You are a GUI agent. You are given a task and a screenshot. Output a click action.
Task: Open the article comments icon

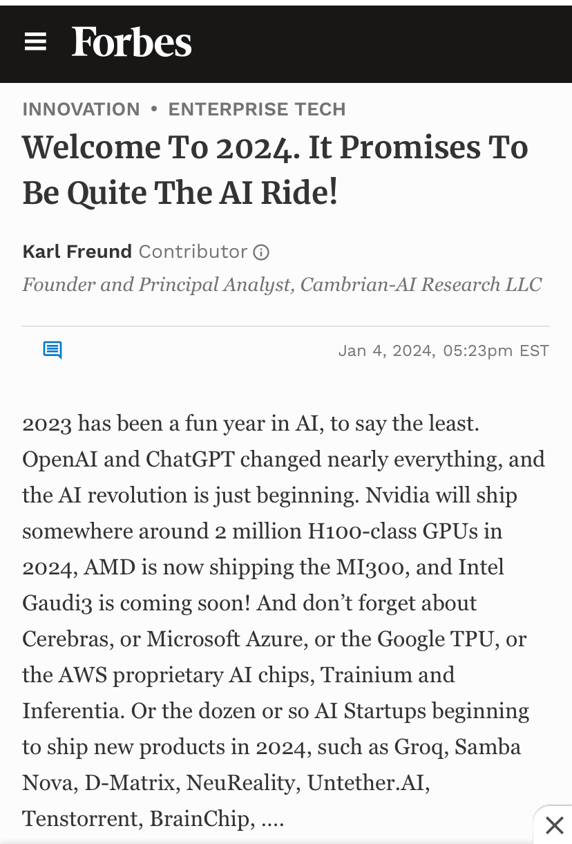(53, 350)
